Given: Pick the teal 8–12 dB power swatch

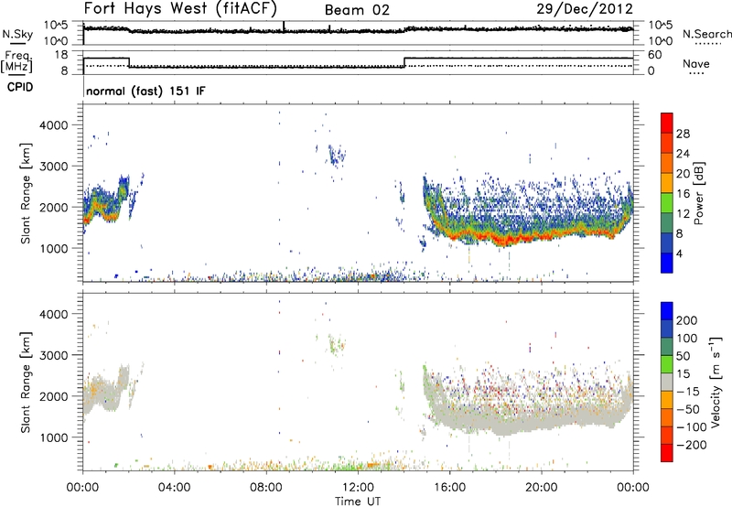Looking at the screenshot, I should click(667, 223).
